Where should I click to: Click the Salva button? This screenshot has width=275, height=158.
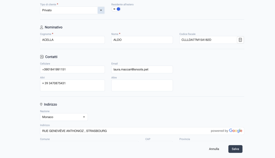coord(235,149)
